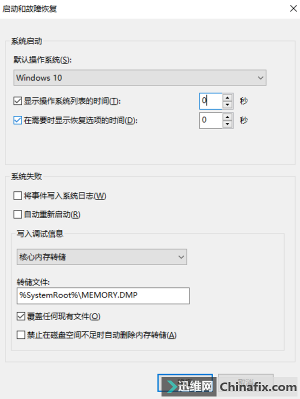Confirm settings with the 确定 button
300x399 pixels.
pos(185,382)
